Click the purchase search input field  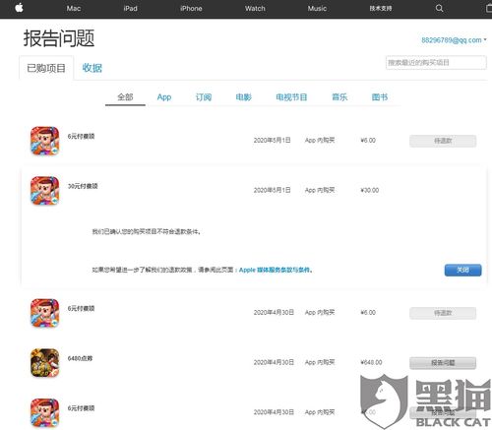tap(436, 63)
